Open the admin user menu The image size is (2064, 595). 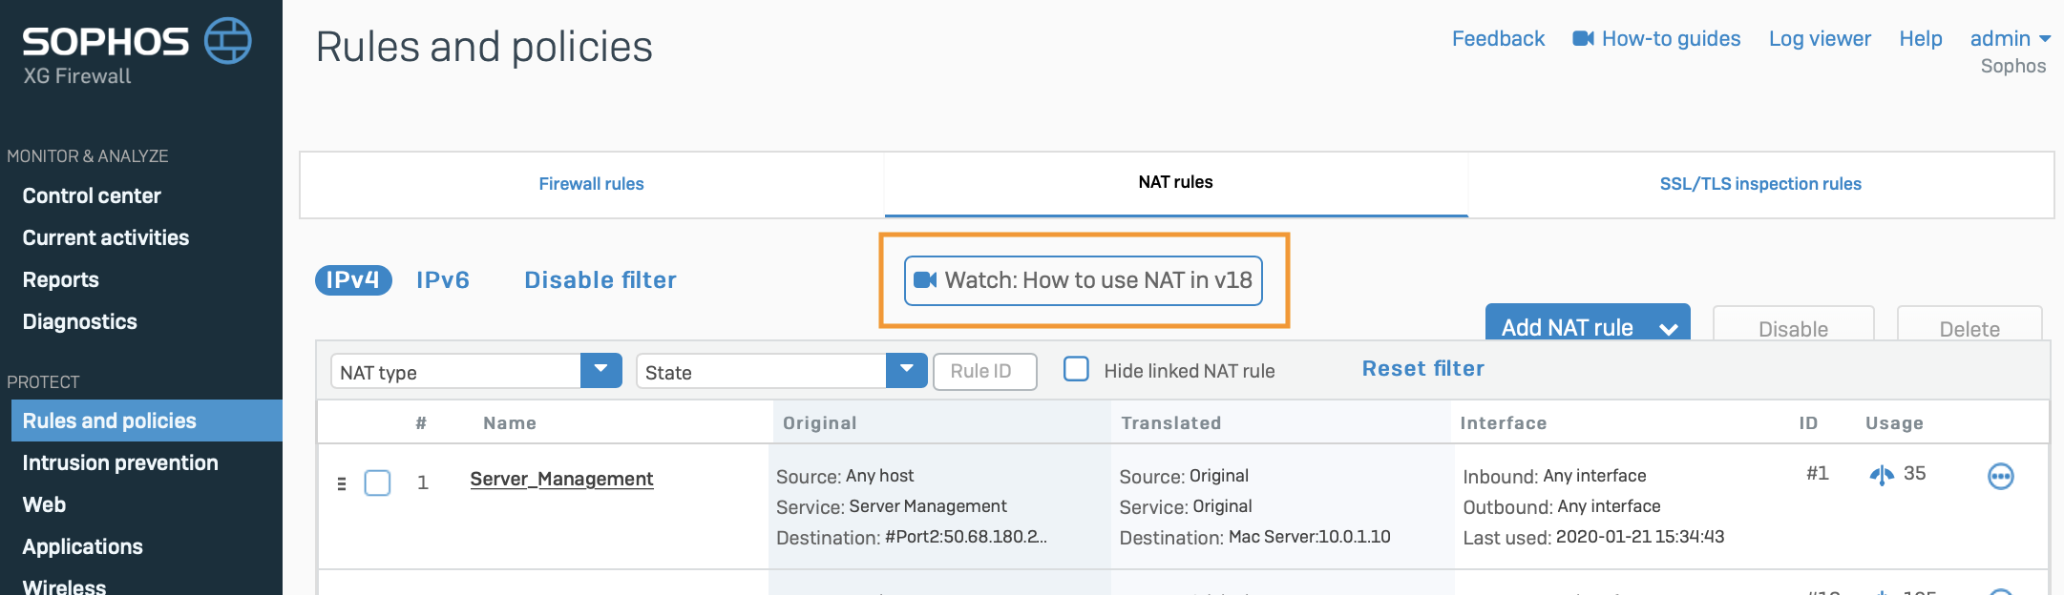[x=2010, y=39]
